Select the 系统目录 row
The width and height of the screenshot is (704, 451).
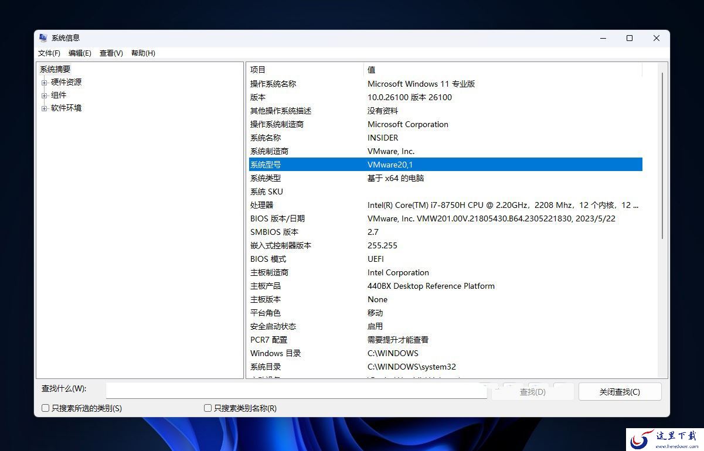point(445,367)
